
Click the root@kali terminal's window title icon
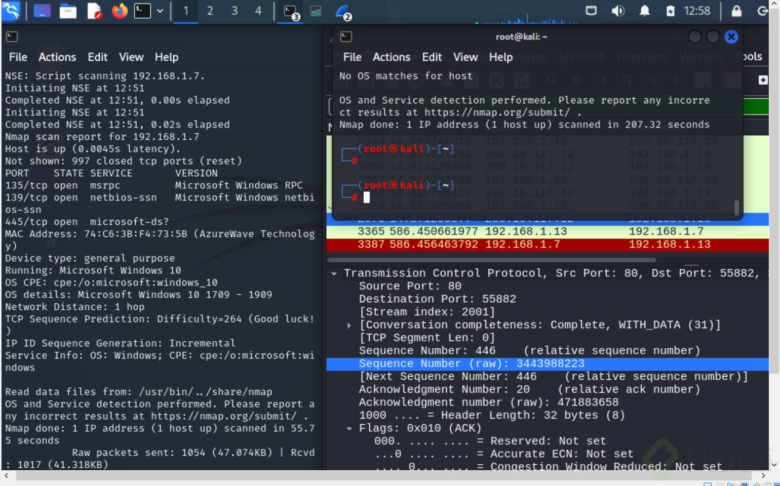[346, 36]
